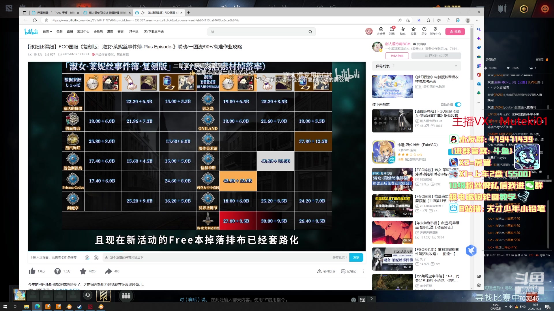Click the search magnifier in Bilibili search box
The height and width of the screenshot is (311, 554).
(310, 32)
